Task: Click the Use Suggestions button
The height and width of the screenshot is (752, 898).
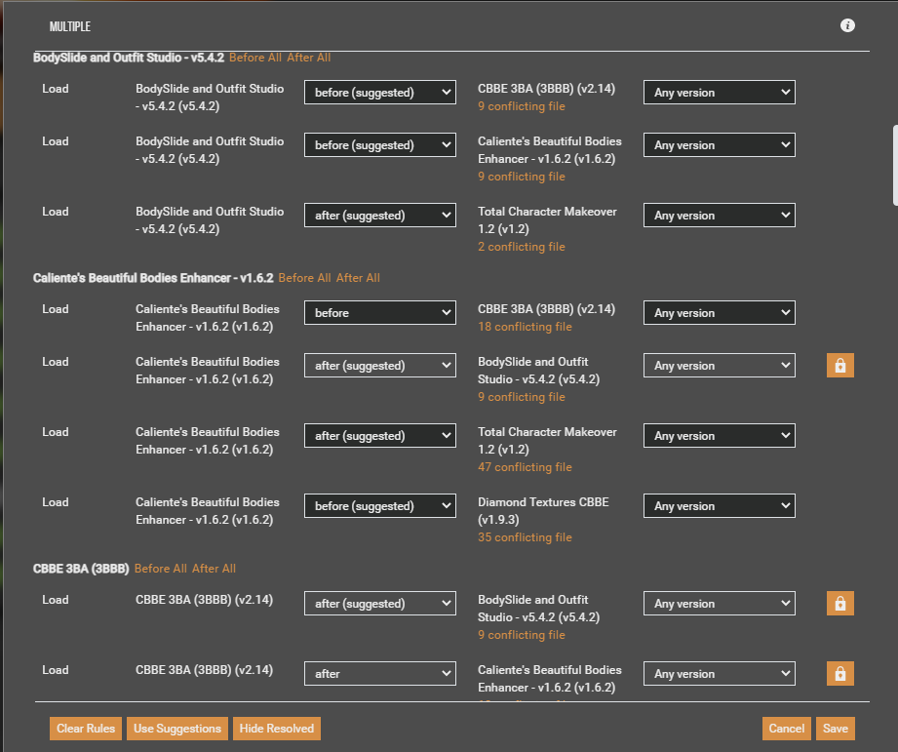Action: (x=177, y=729)
